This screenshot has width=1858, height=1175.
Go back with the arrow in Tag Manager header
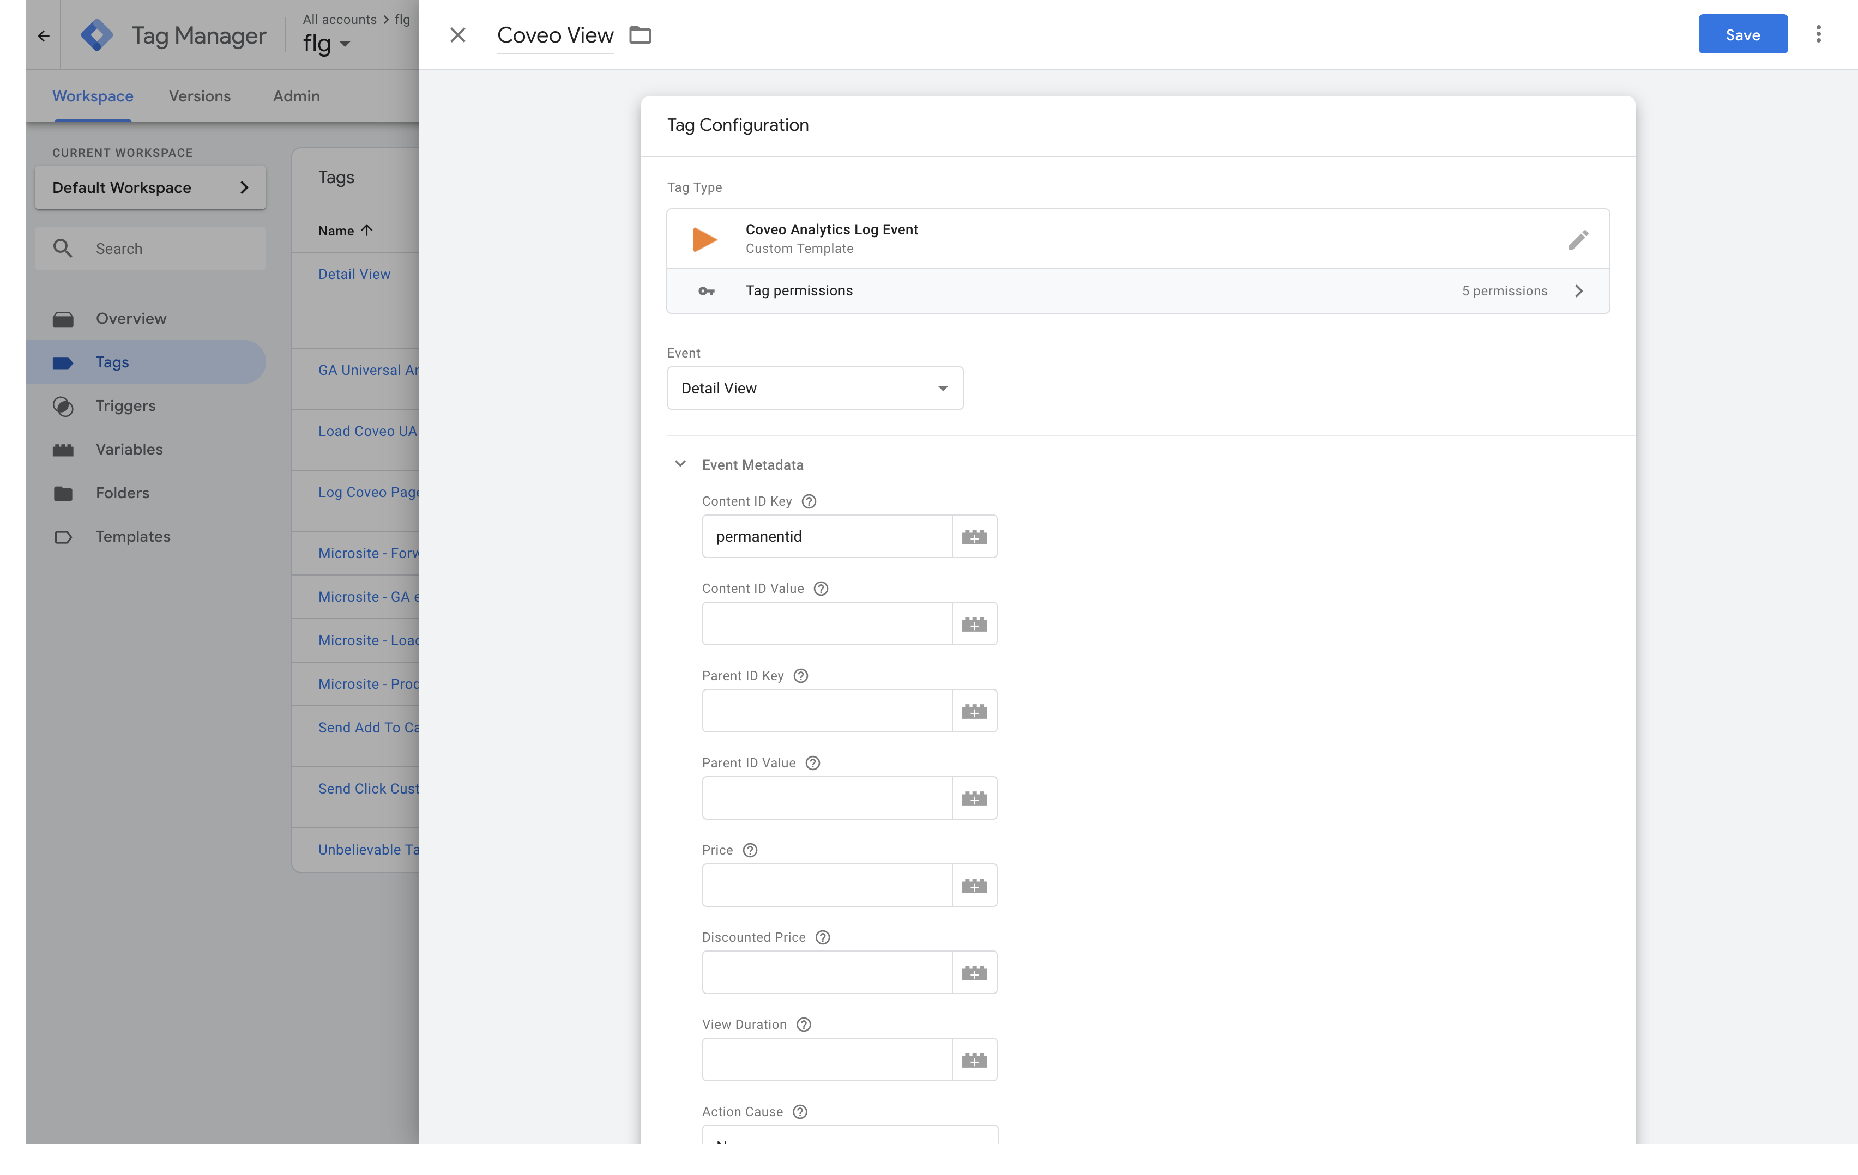click(43, 35)
